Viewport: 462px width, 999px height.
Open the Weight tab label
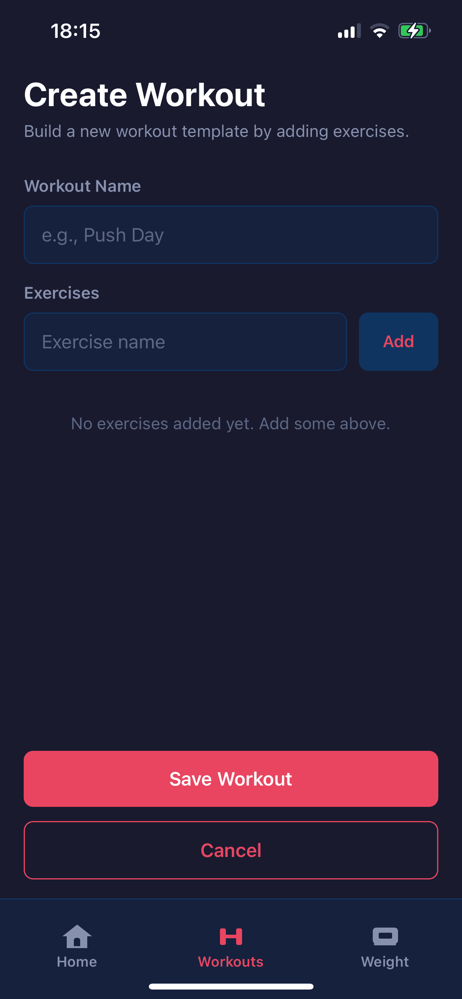click(385, 962)
